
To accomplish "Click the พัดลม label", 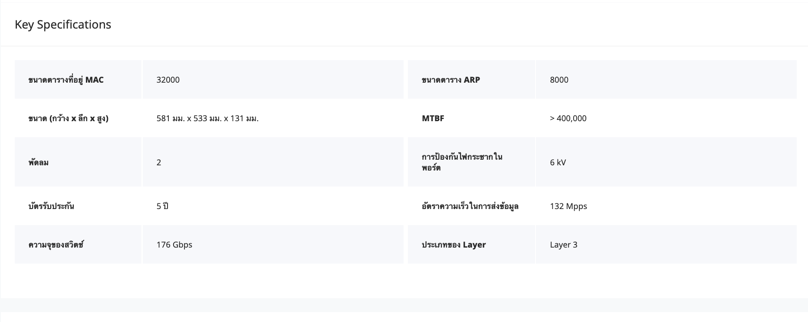I will point(39,162).
